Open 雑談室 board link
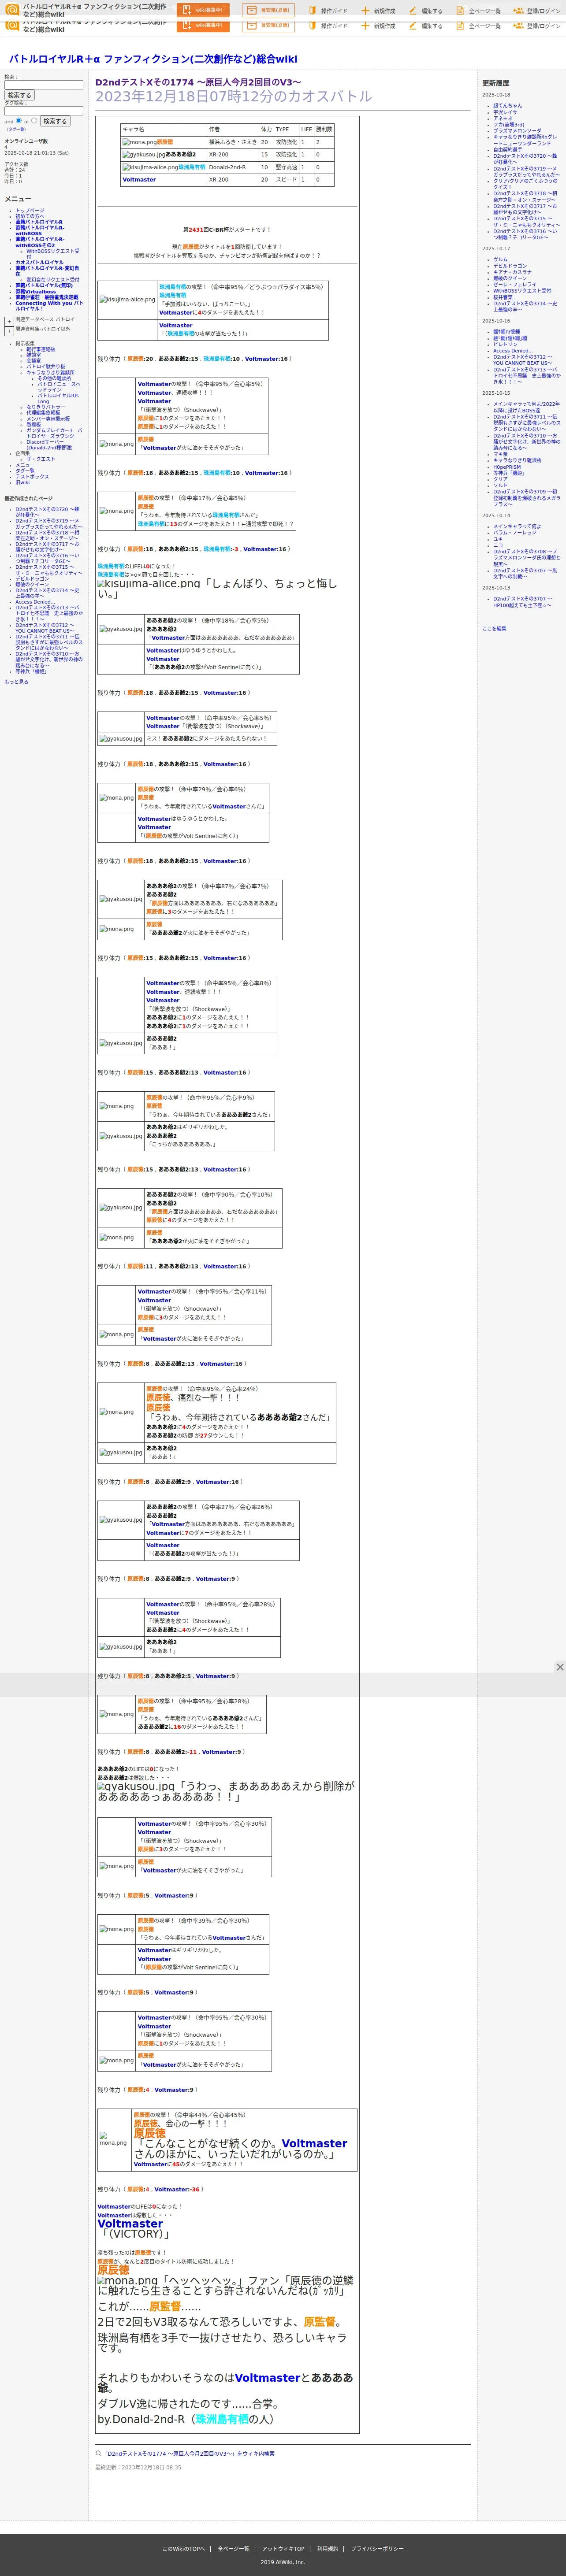 (34, 355)
